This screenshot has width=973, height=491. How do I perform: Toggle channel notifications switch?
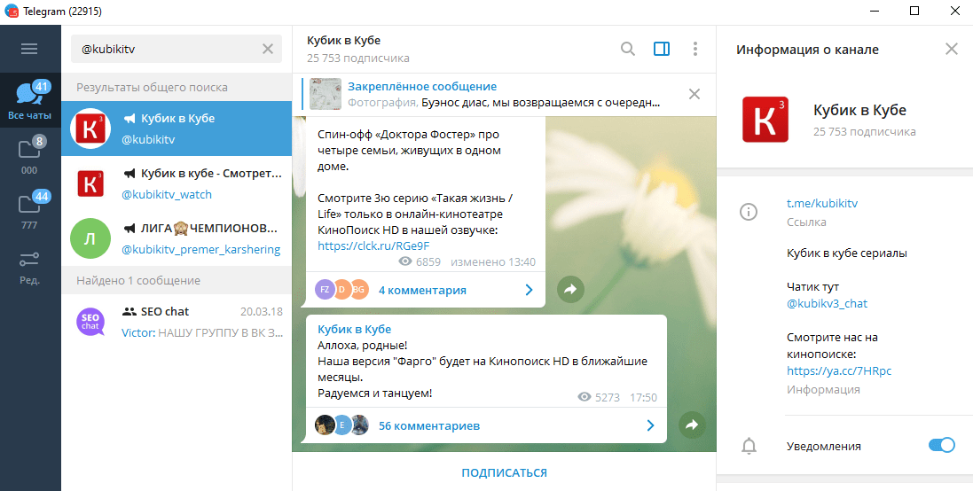point(941,445)
